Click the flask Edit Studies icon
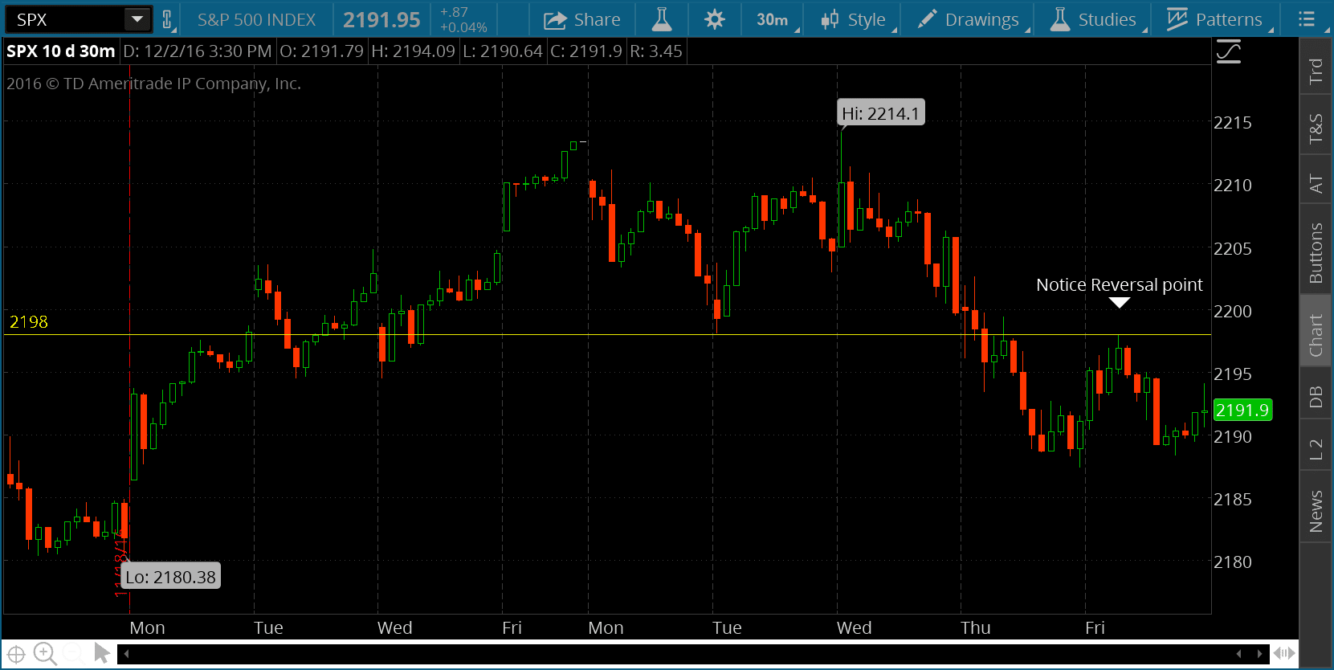 tap(662, 19)
